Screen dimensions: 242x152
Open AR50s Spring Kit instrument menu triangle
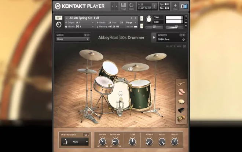click(67, 18)
